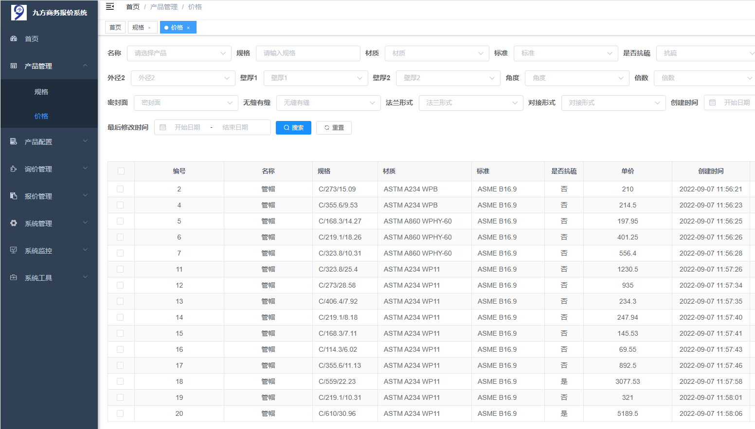
Task: Click calendar icon in 最后修改时间 date range
Action: pyautogui.click(x=163, y=127)
